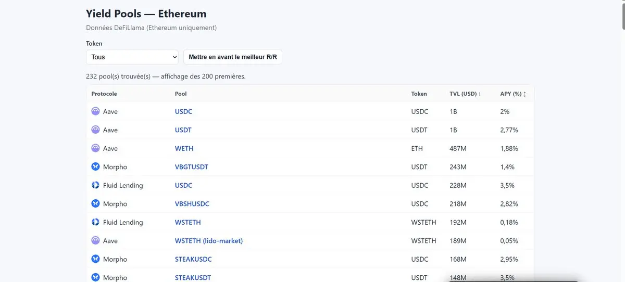Click the Protocole column header
Image resolution: width=625 pixels, height=282 pixels.
[104, 94]
